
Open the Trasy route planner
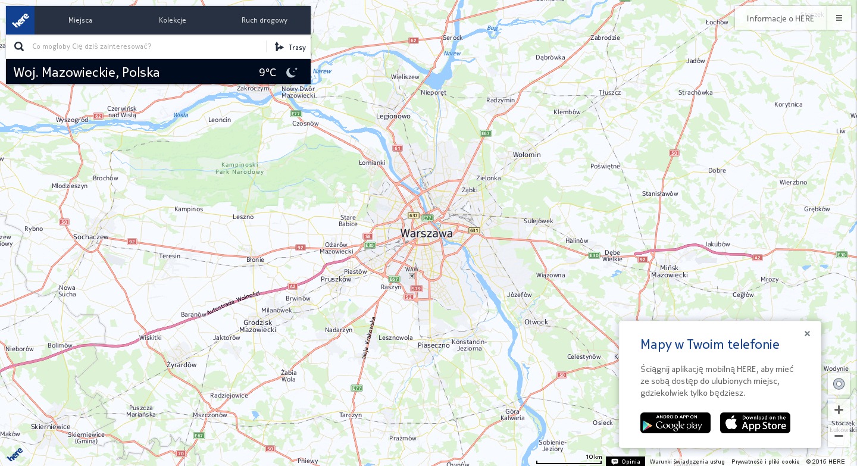click(290, 47)
